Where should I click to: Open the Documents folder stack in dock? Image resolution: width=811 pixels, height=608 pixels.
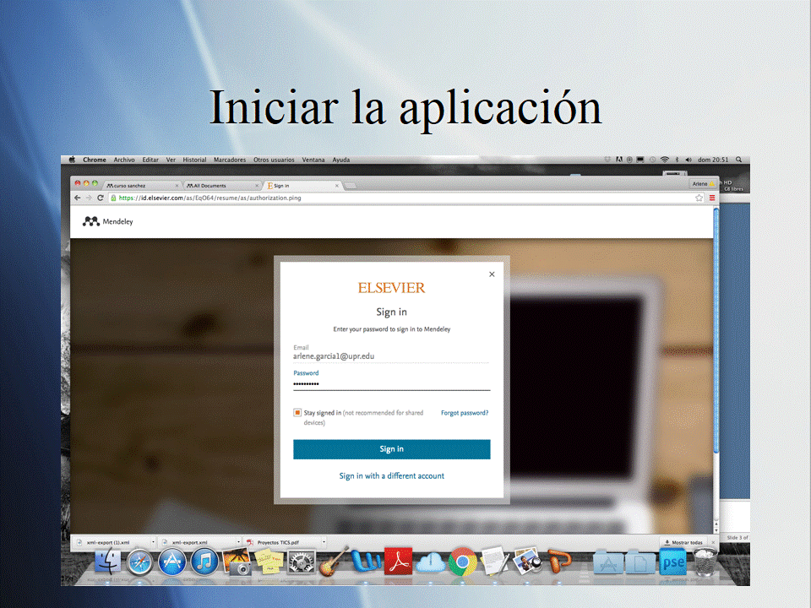[640, 562]
